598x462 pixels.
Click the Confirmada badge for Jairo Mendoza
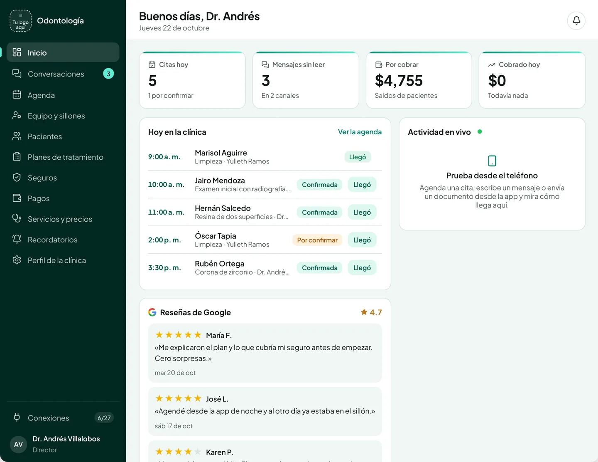[x=320, y=185]
